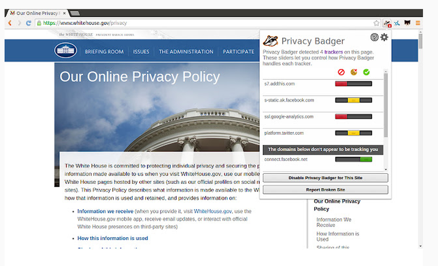Click Disable Privacy Badger for This Site
438x266 pixels.
click(x=325, y=178)
